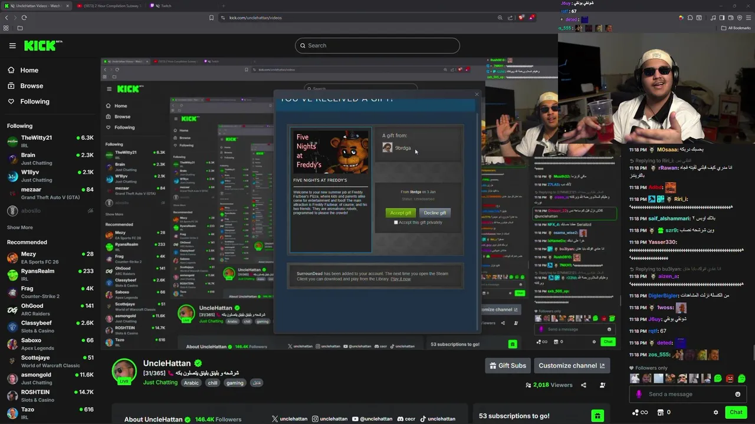Click gift sender 9brdga avatar

pyautogui.click(x=387, y=148)
